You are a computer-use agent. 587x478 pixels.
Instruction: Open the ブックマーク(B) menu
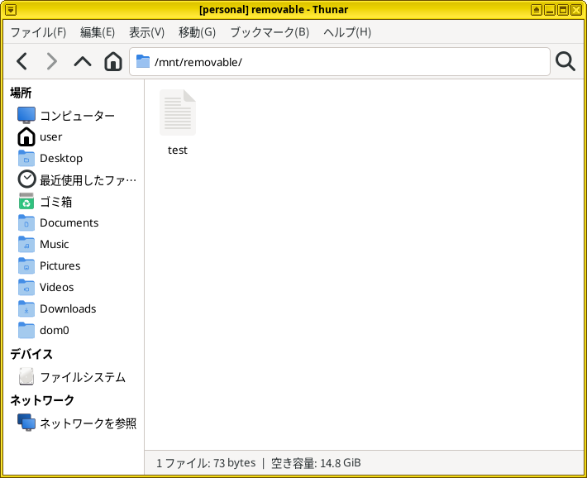270,32
